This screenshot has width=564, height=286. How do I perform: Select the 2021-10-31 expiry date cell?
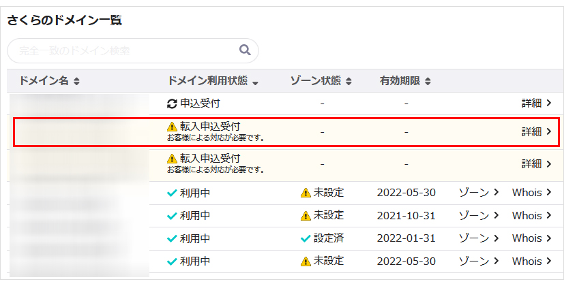pos(406,216)
